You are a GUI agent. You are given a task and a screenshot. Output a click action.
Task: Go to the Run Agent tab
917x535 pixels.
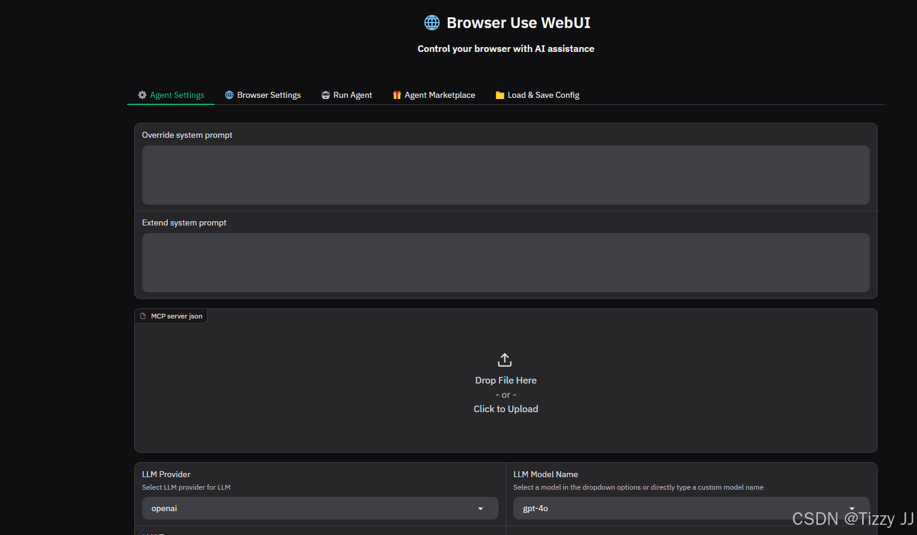[346, 95]
